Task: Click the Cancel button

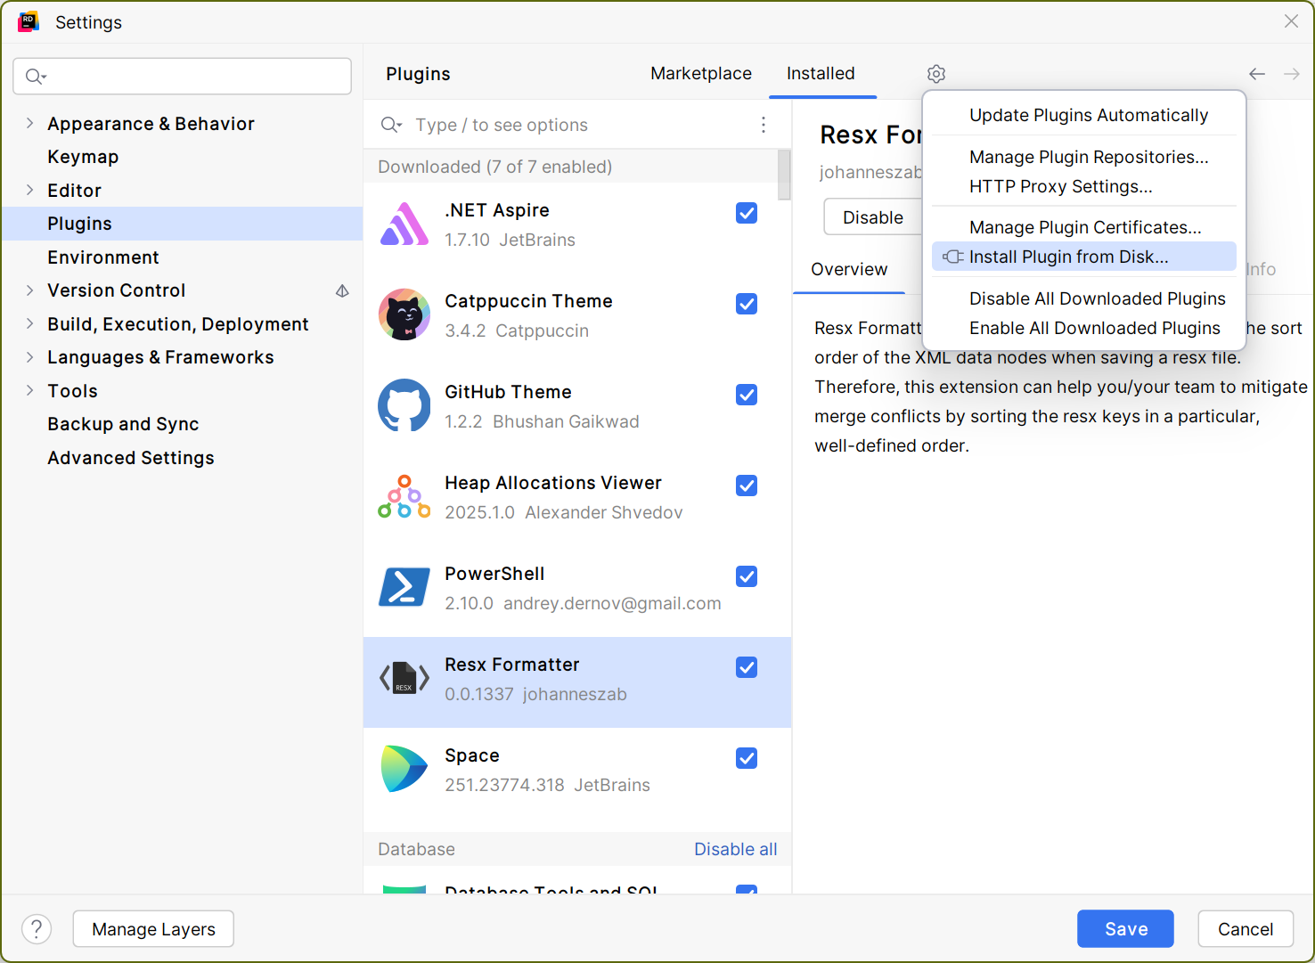Action: 1246,929
